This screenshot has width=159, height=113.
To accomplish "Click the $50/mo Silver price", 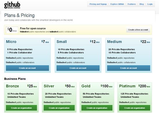I will [x=70, y=86].
